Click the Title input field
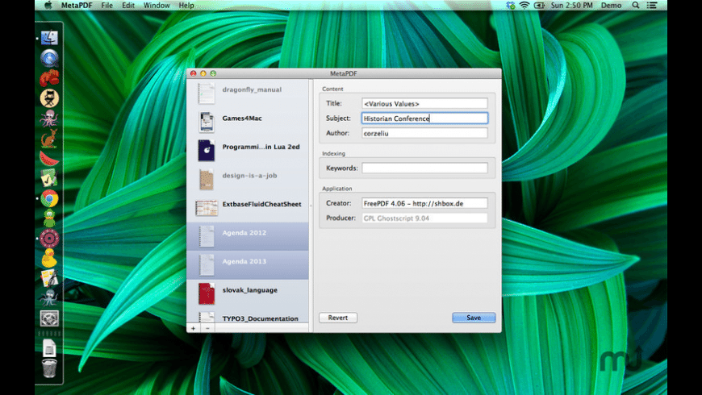The image size is (702, 395). click(424, 103)
